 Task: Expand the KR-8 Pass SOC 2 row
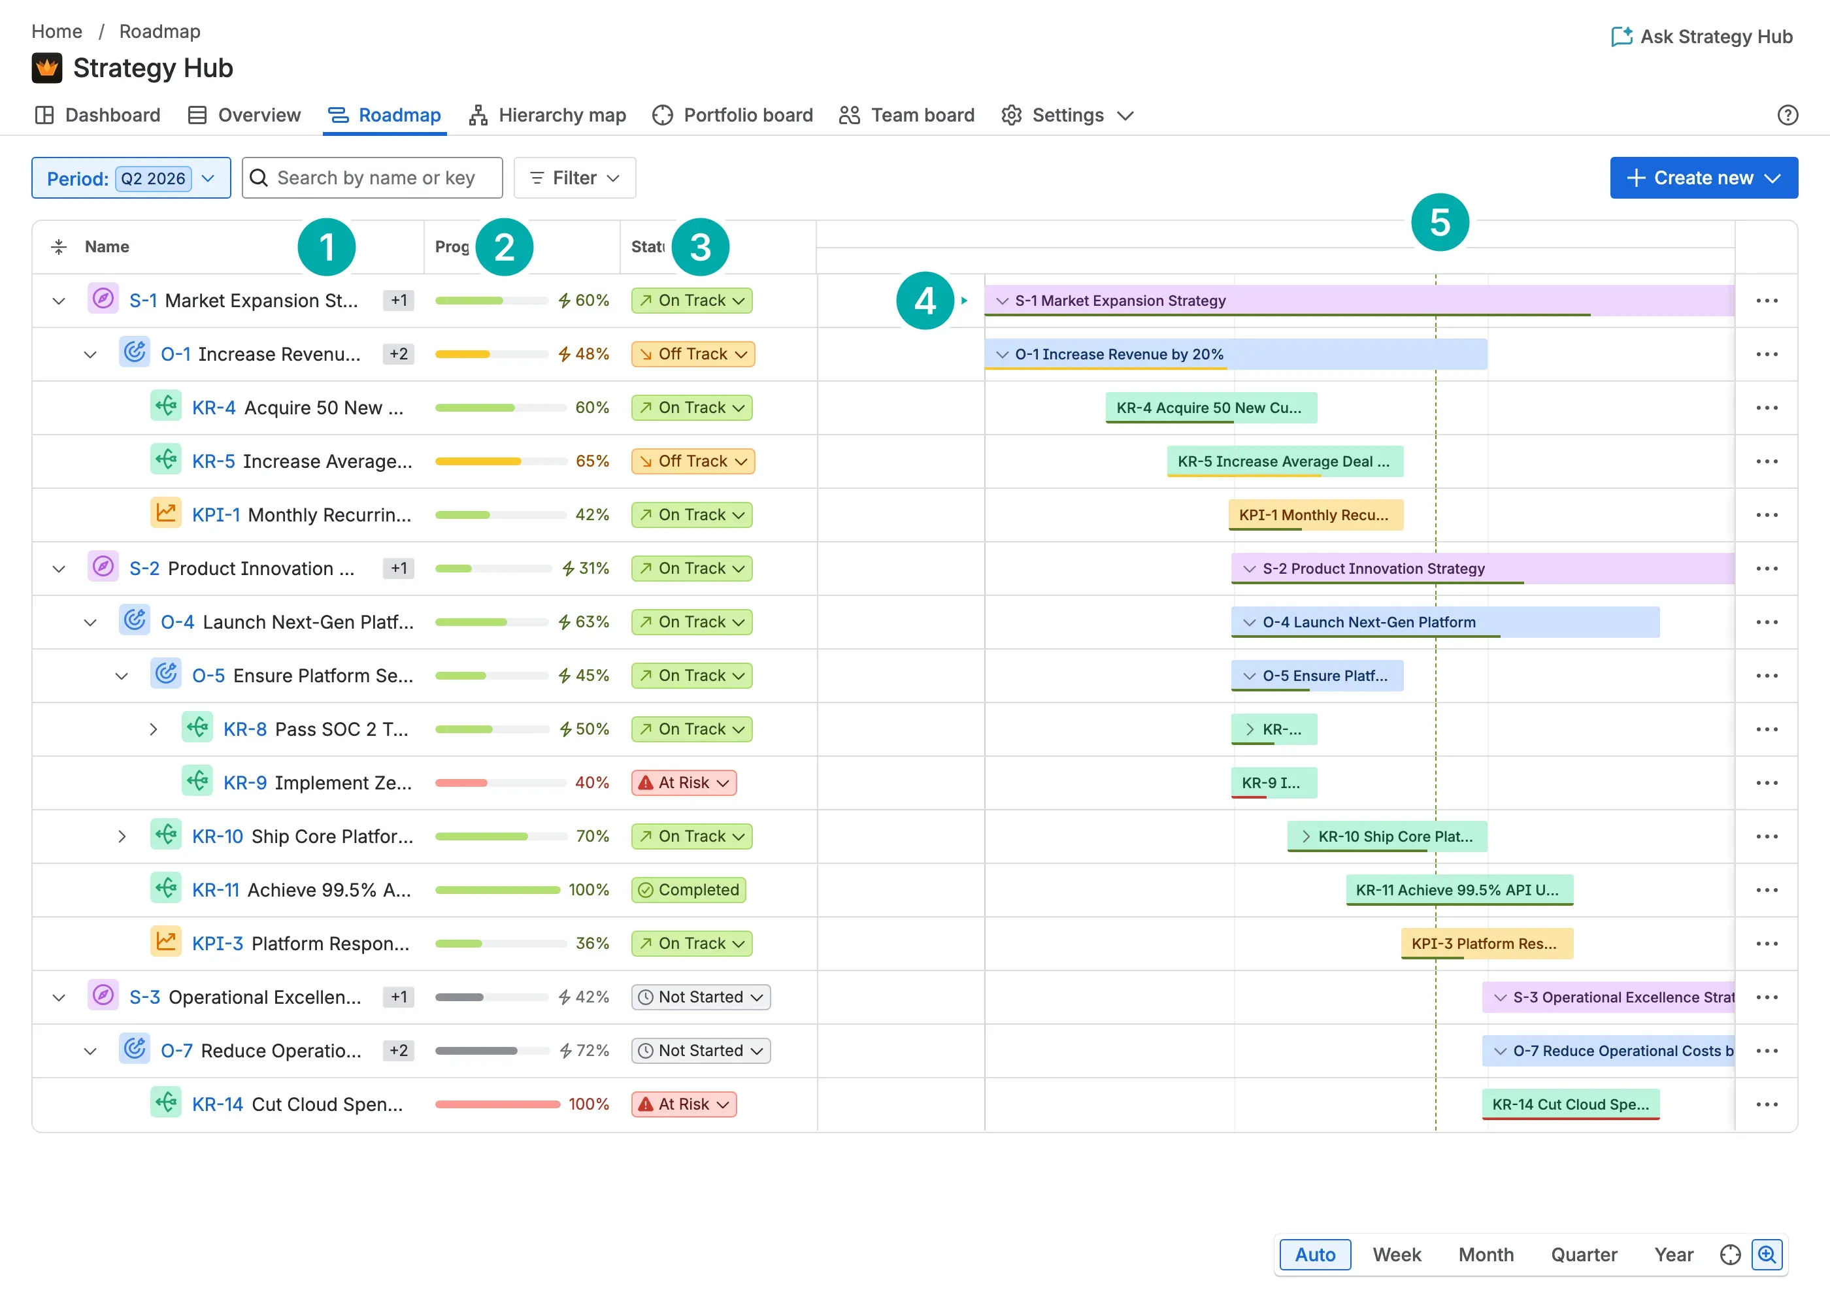click(x=153, y=730)
